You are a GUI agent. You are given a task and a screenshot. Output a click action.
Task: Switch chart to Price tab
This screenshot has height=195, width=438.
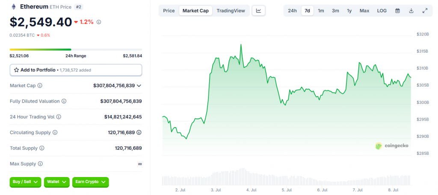point(169,11)
